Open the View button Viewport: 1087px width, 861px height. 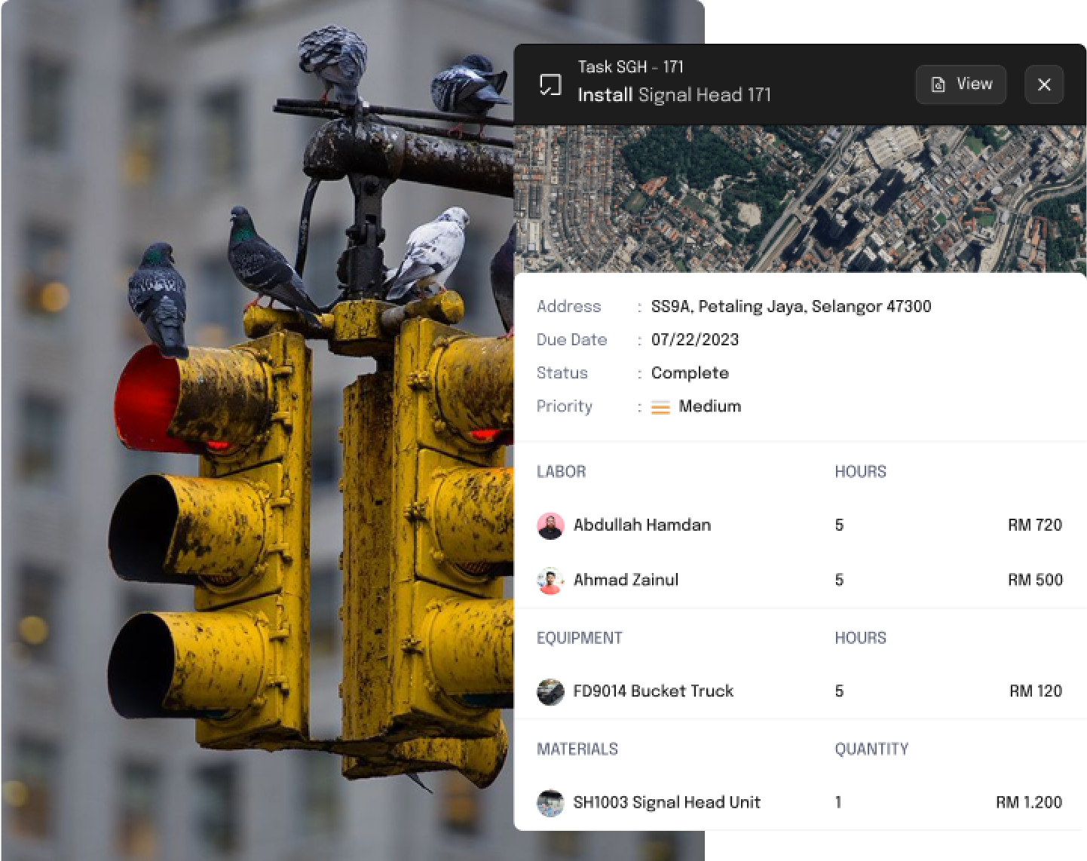click(961, 84)
